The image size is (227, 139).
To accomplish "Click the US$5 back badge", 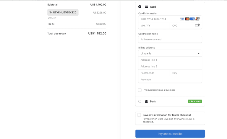I will click(195, 101).
